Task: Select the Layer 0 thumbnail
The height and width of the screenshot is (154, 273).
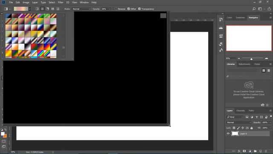Action: (x=235, y=133)
